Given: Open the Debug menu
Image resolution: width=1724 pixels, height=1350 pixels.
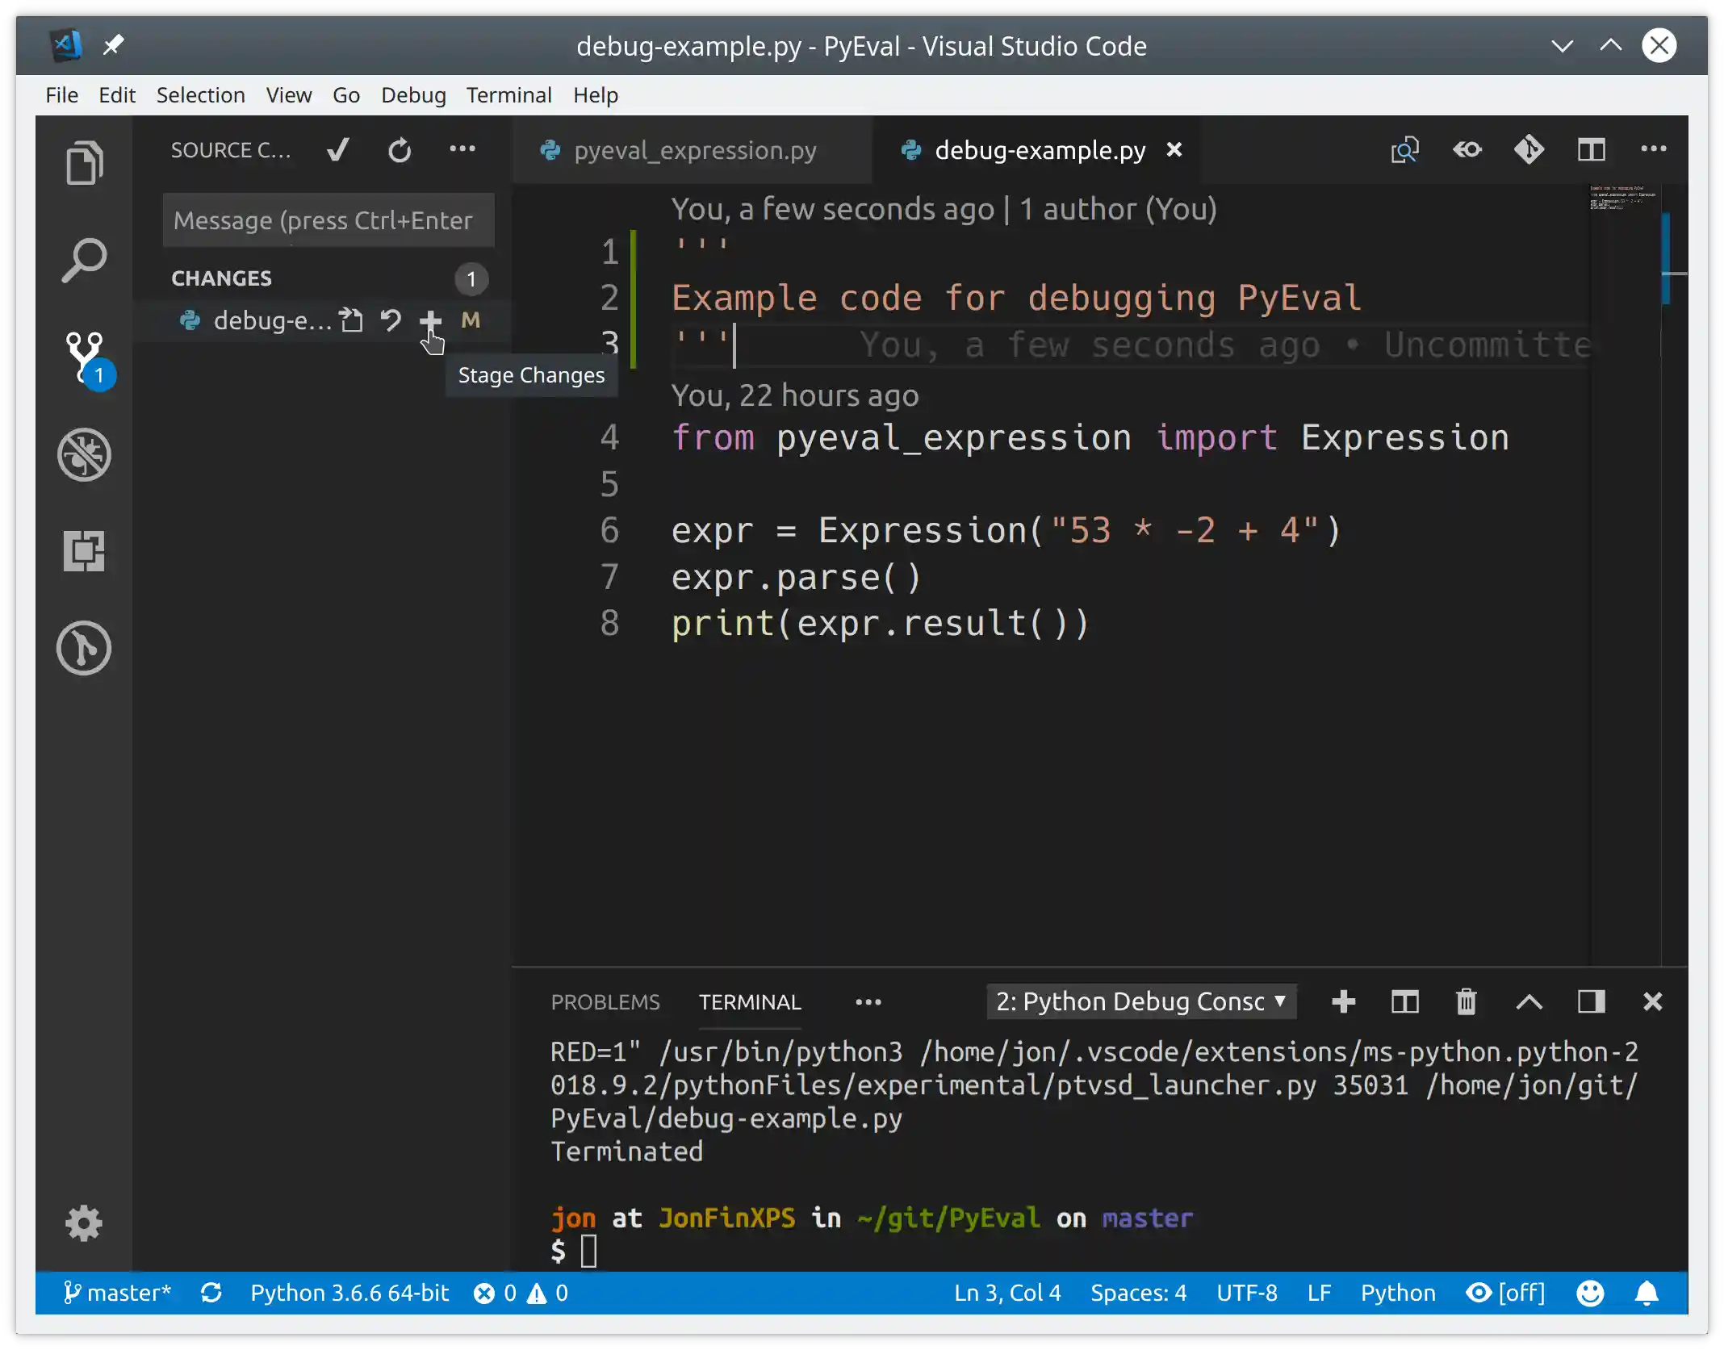Looking at the screenshot, I should point(413,94).
